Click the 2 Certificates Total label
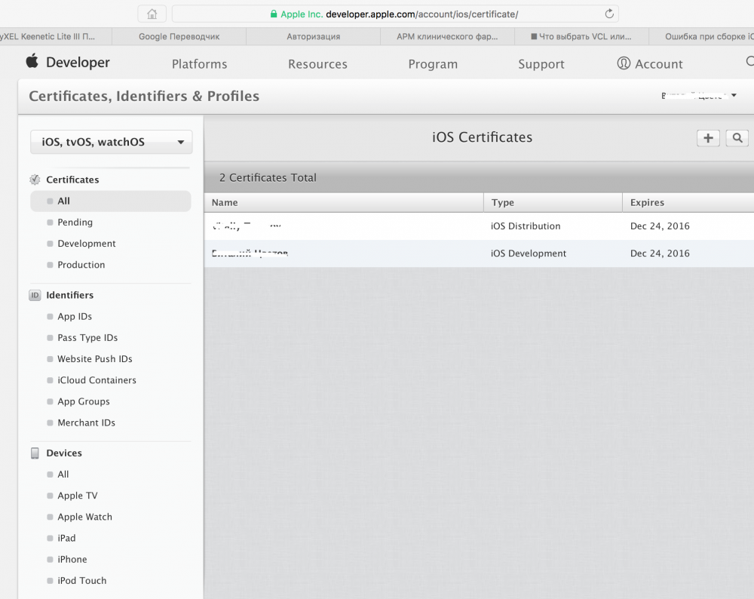754x599 pixels. 268,177
